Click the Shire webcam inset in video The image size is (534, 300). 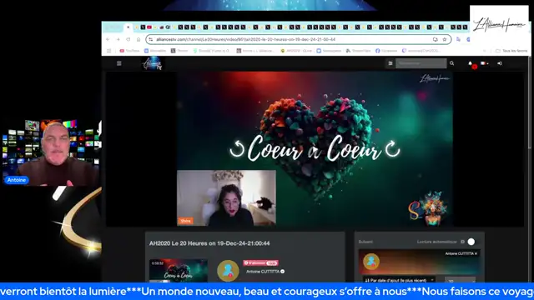pyautogui.click(x=226, y=198)
